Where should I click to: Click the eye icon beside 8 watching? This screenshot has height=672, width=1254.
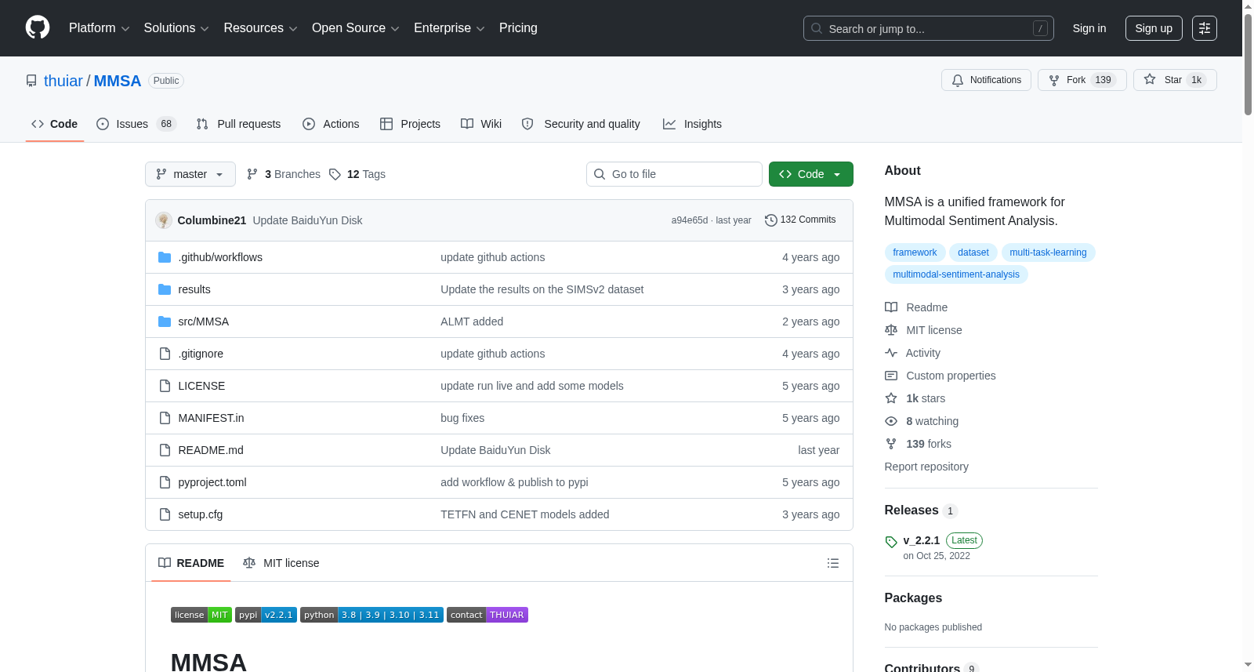[x=891, y=421]
